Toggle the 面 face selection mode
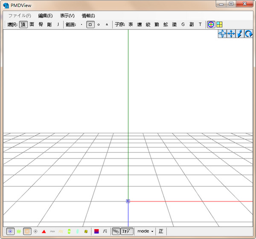 32,24
